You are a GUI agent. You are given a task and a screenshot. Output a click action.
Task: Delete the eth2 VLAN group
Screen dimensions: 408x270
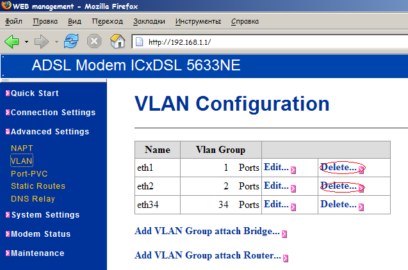click(339, 186)
